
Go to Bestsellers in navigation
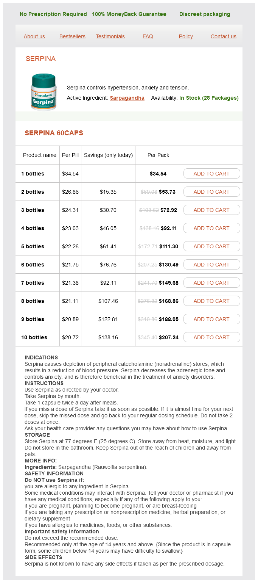click(72, 36)
